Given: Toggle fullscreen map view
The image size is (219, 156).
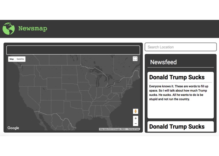Looking at the screenshot, I should pos(135,59).
